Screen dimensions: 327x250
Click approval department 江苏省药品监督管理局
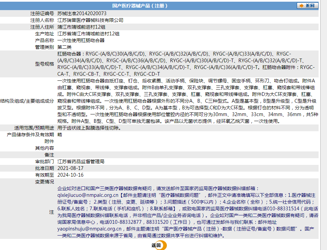(x=81, y=162)
